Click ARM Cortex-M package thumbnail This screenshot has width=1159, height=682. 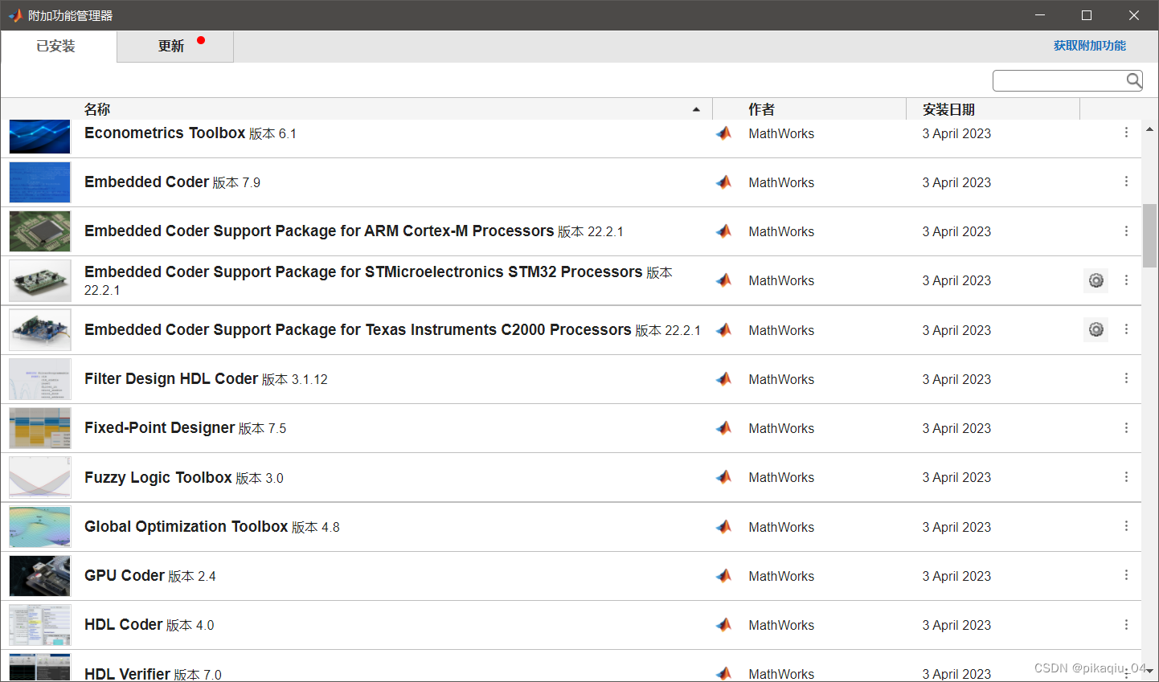pos(40,231)
